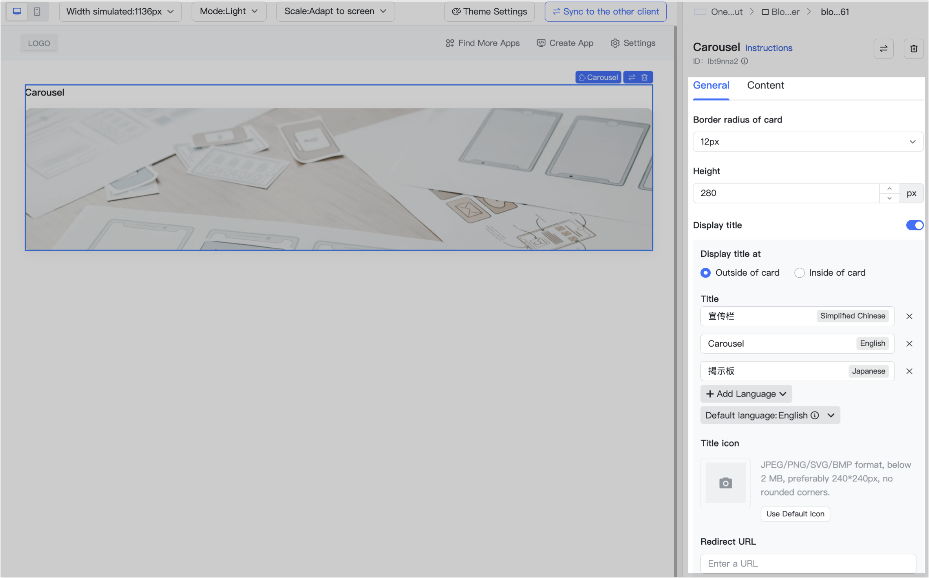The height and width of the screenshot is (578, 929).
Task: Click swap icon on canvas Carousel toolbar
Action: tap(632, 77)
